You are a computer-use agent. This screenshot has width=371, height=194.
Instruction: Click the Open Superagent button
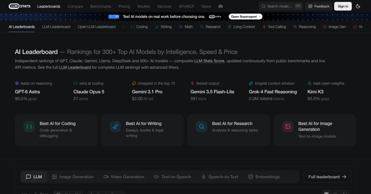pos(245,17)
